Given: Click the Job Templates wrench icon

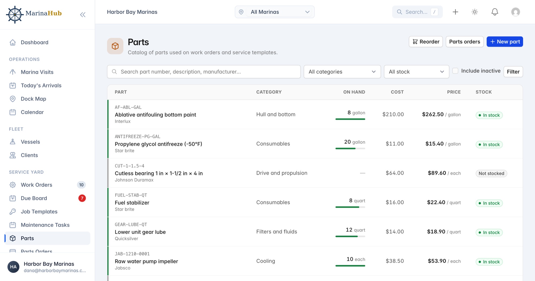Looking at the screenshot, I should [x=13, y=212].
